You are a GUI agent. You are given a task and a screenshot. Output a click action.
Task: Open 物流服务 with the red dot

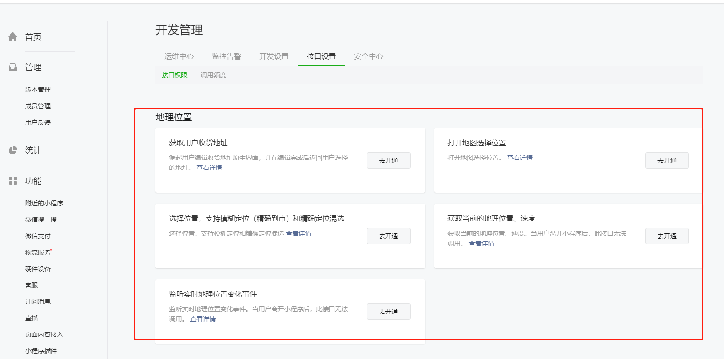coord(38,252)
